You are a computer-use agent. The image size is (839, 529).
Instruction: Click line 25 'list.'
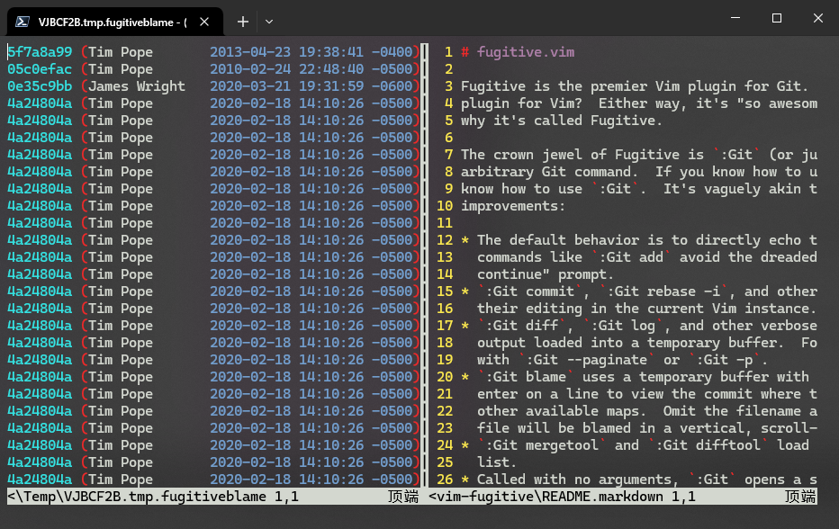496,462
